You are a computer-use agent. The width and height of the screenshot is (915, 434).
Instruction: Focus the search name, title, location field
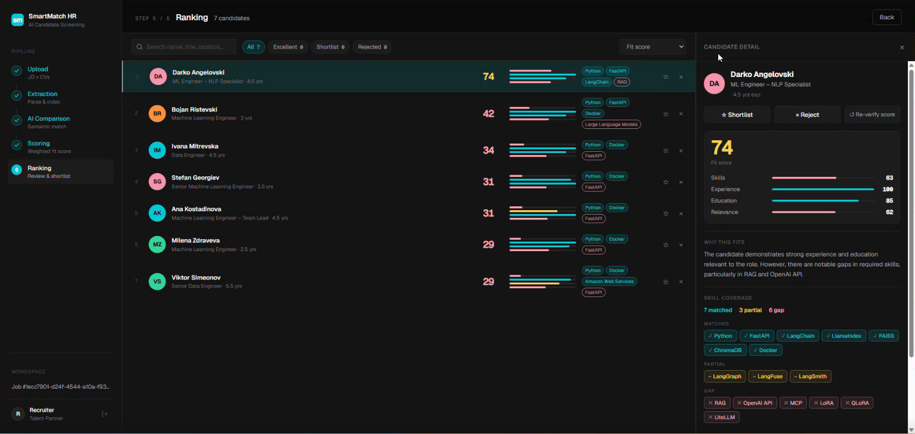(x=184, y=47)
